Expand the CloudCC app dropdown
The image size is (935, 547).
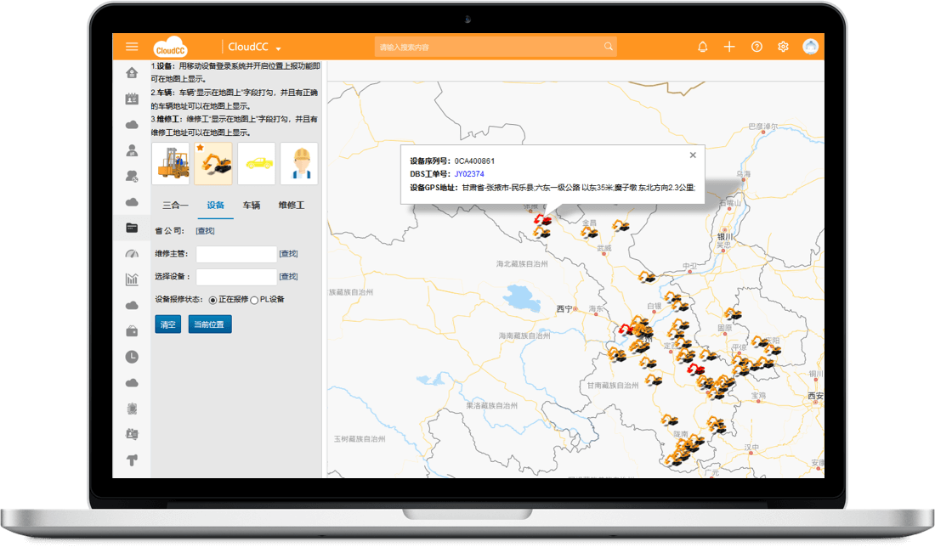(x=278, y=48)
